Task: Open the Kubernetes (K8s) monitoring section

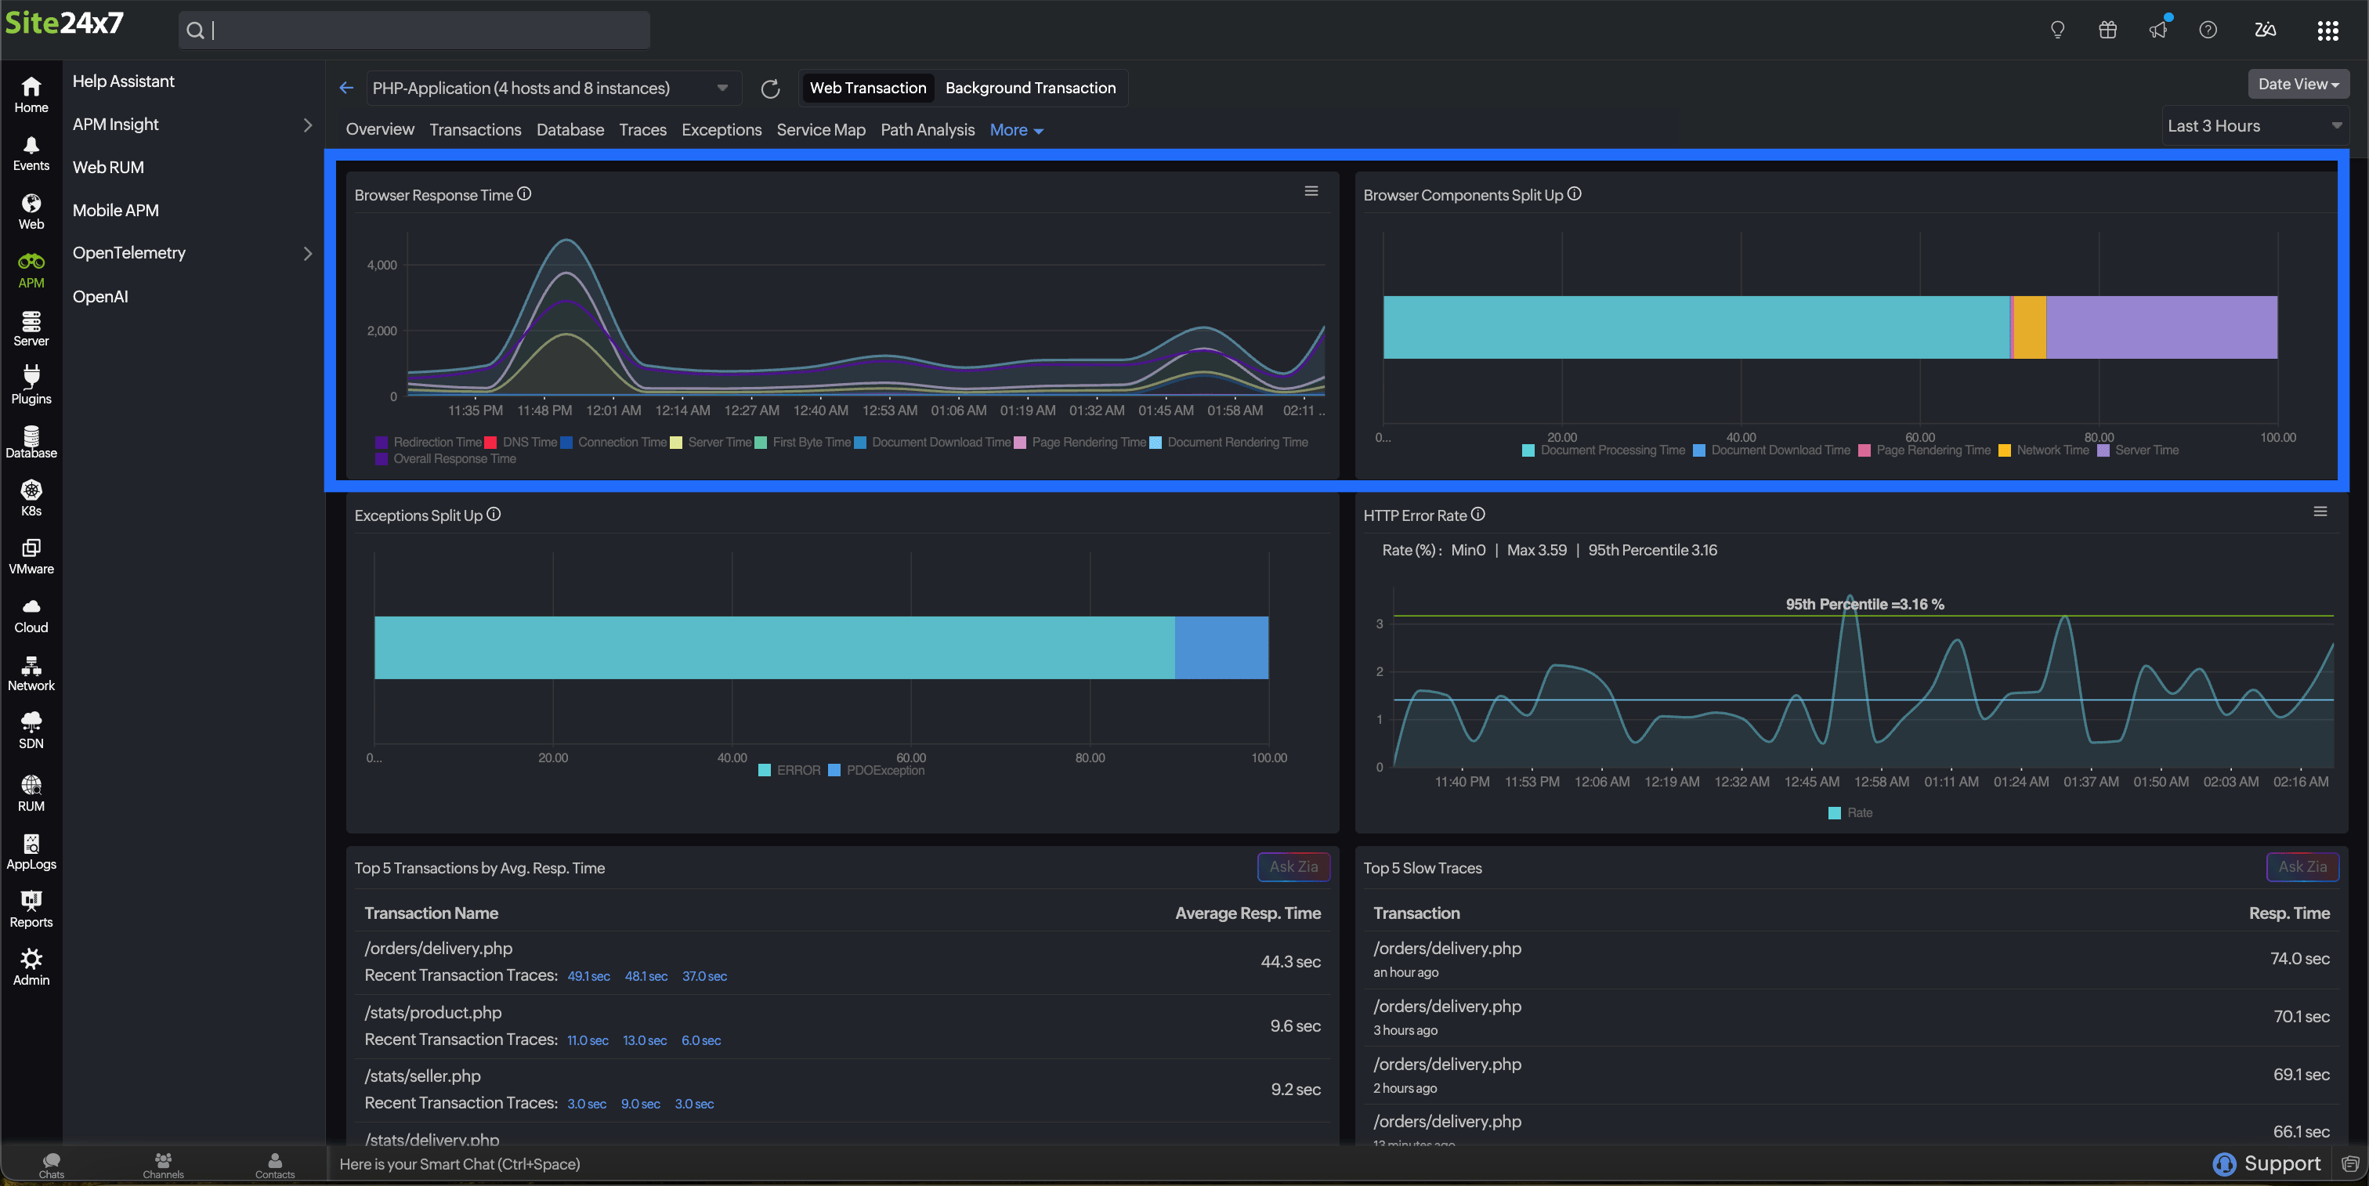Action: pos(31,497)
